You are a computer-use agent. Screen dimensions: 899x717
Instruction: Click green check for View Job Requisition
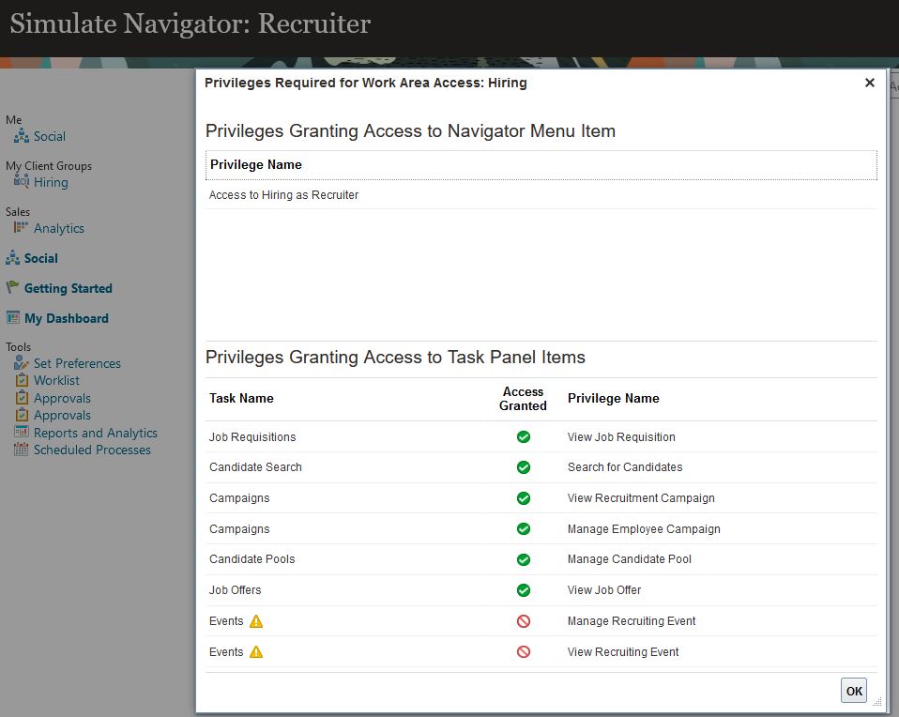[524, 437]
